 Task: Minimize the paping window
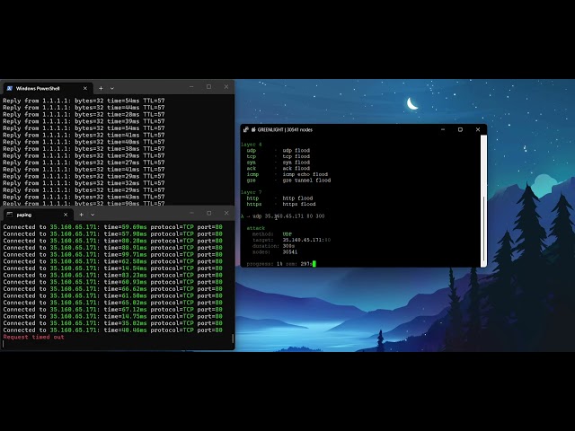pos(191,213)
